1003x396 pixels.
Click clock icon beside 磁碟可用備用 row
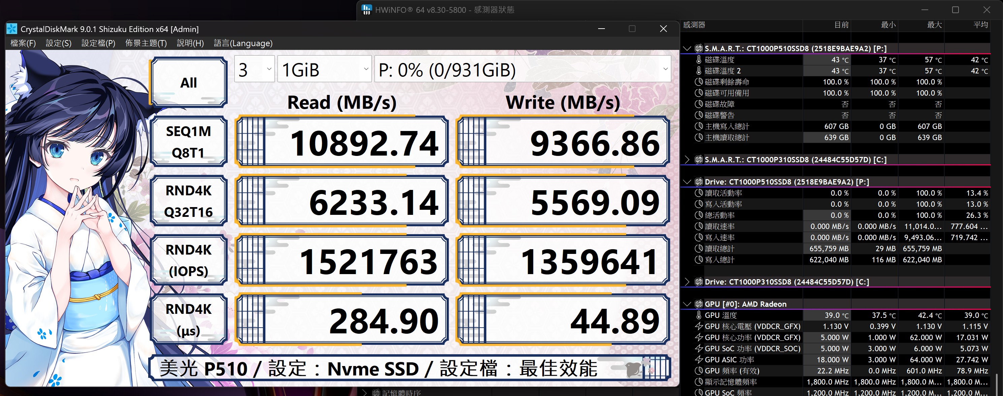pos(699,93)
